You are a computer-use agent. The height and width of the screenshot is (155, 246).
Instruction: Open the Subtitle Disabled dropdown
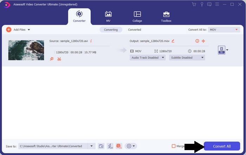[x=187, y=58]
